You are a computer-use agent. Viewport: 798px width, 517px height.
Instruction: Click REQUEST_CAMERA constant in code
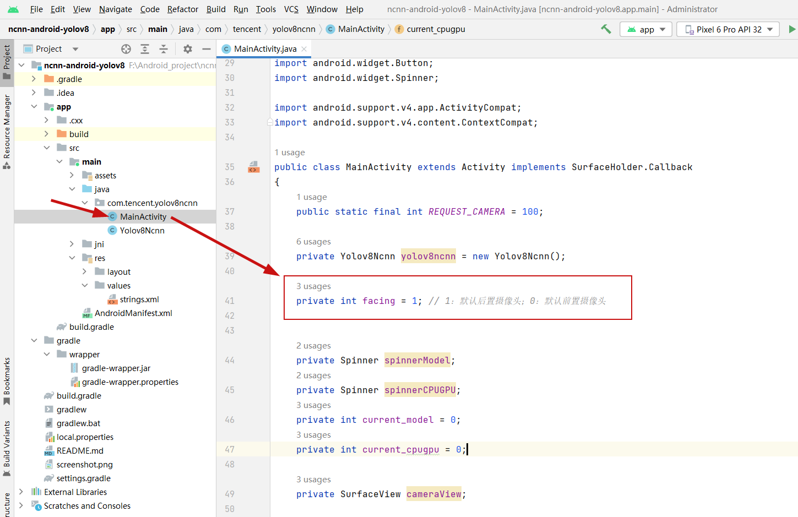466,211
